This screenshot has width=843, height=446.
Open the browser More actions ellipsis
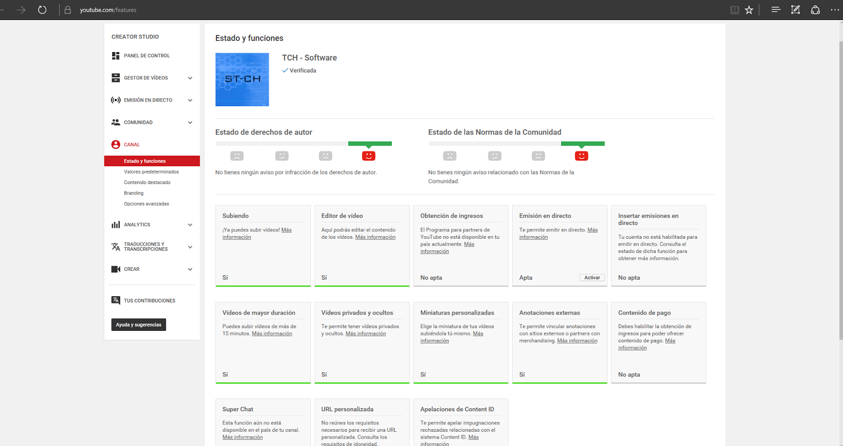point(835,10)
